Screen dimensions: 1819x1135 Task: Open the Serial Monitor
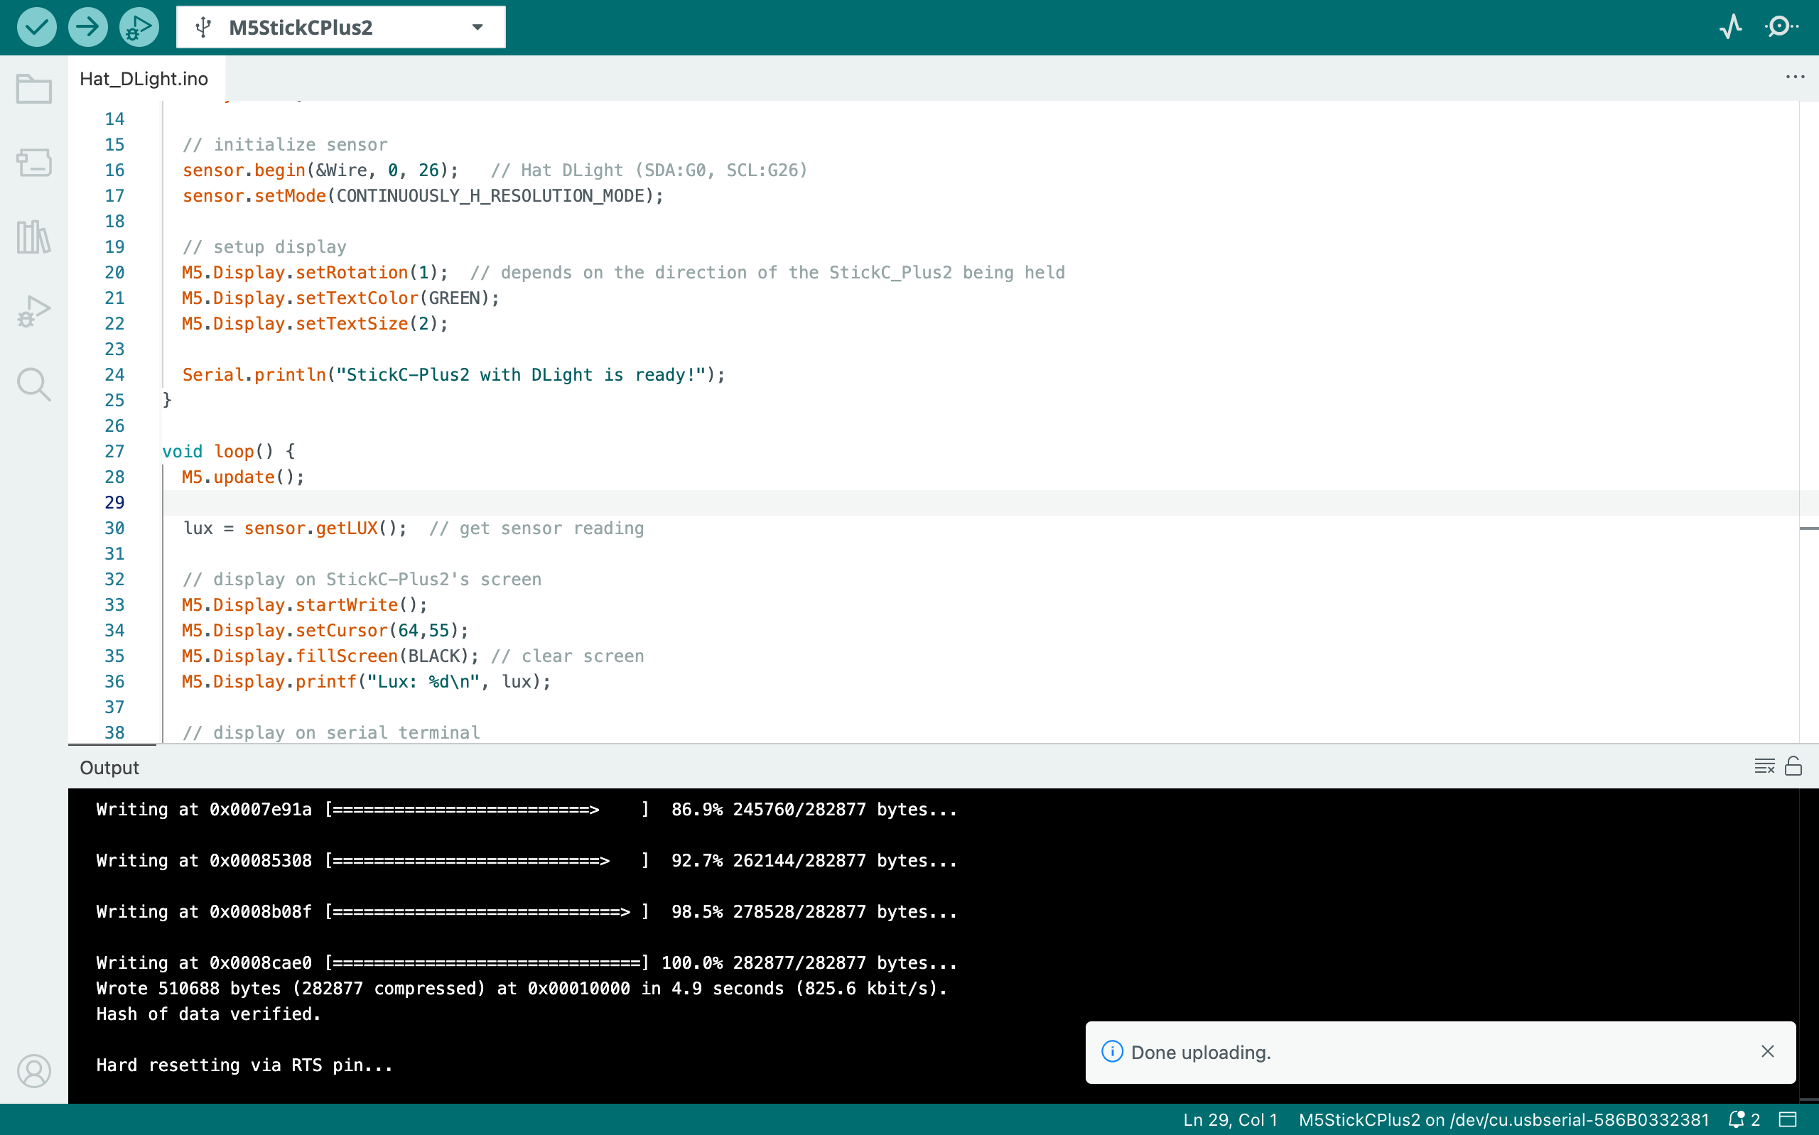click(x=1781, y=27)
